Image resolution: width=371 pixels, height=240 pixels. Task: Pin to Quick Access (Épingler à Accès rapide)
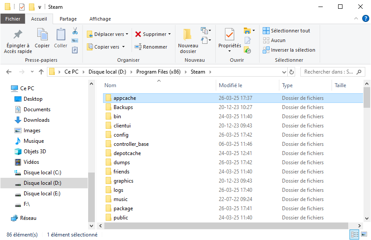(x=18, y=42)
